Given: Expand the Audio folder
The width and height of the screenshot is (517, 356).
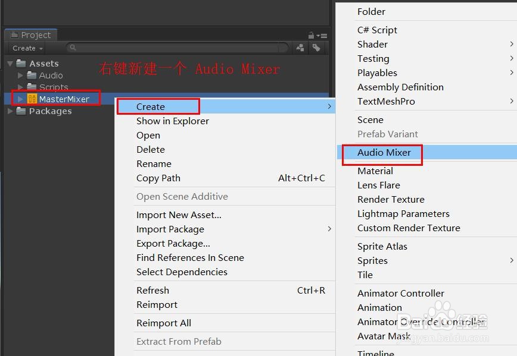Looking at the screenshot, I should pos(20,75).
